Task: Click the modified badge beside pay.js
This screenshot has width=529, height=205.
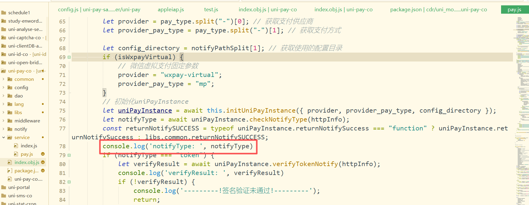Action: pos(43,154)
